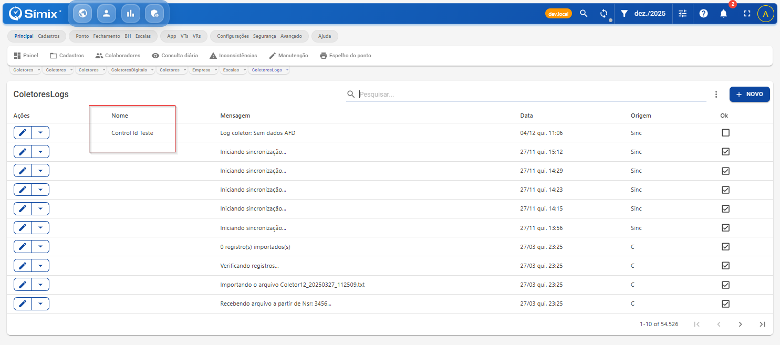Open the VTs menu item

(184, 36)
